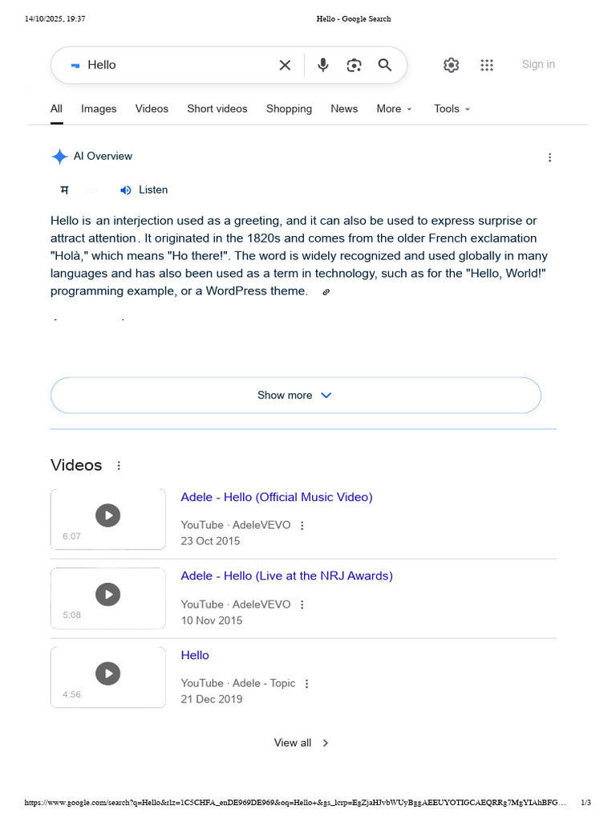The image size is (616, 822).
Task: Open Adele - Hello (Official Music Video) link
Action: (x=277, y=497)
